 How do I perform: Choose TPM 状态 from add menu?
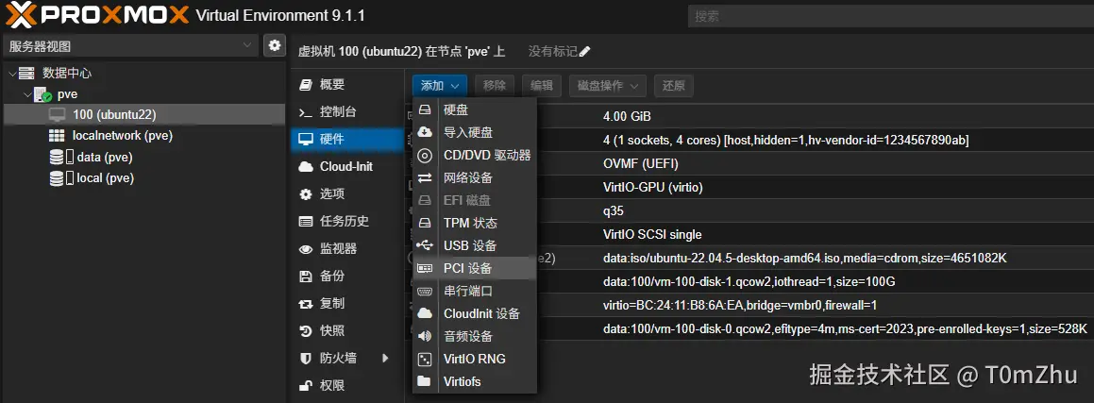pyautogui.click(x=475, y=223)
